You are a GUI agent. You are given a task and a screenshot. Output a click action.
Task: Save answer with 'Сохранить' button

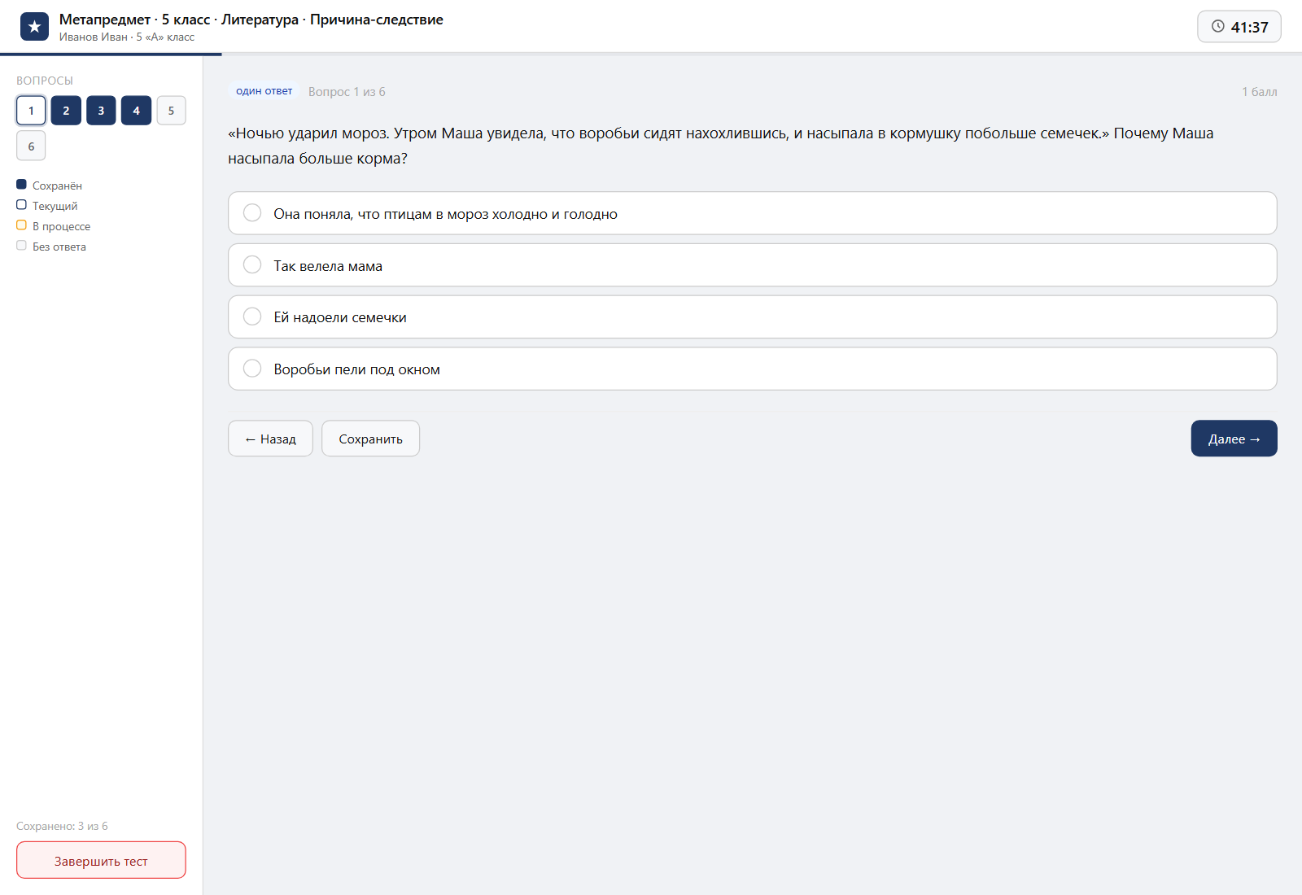click(x=370, y=439)
